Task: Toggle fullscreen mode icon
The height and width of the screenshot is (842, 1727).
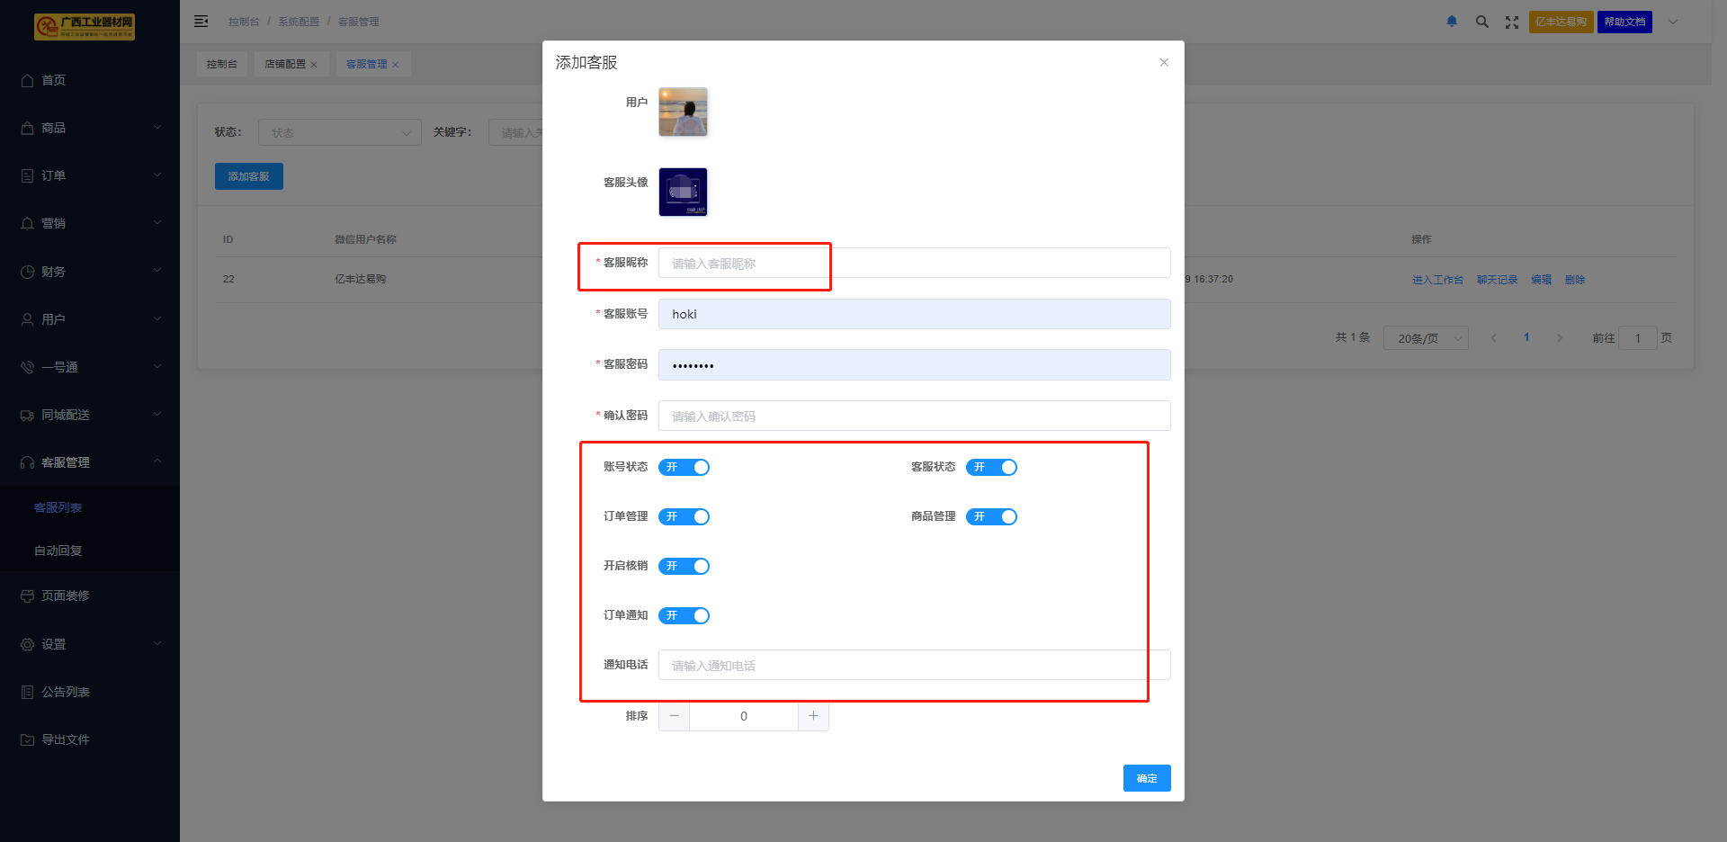Action: point(1511,22)
